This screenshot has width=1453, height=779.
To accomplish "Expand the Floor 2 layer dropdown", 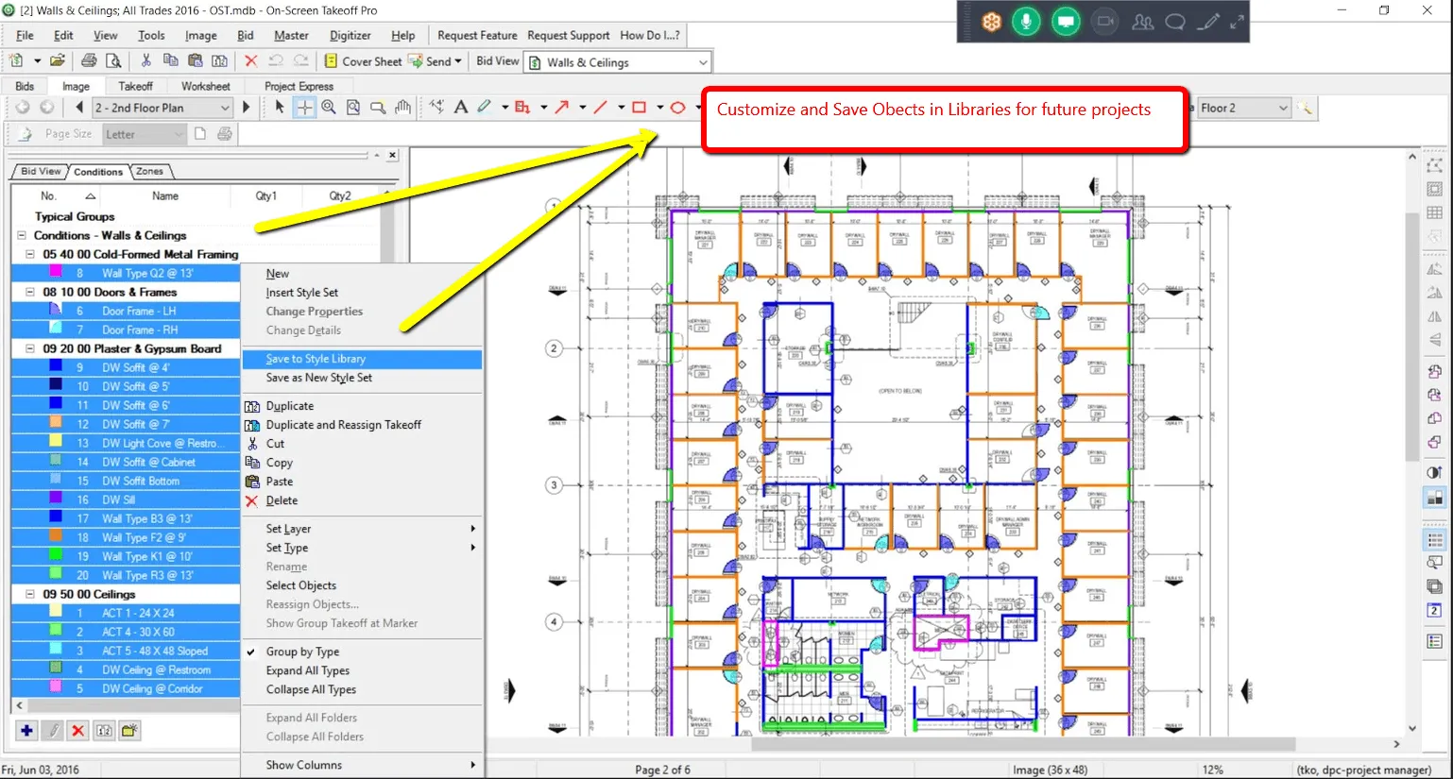I will coord(1282,108).
